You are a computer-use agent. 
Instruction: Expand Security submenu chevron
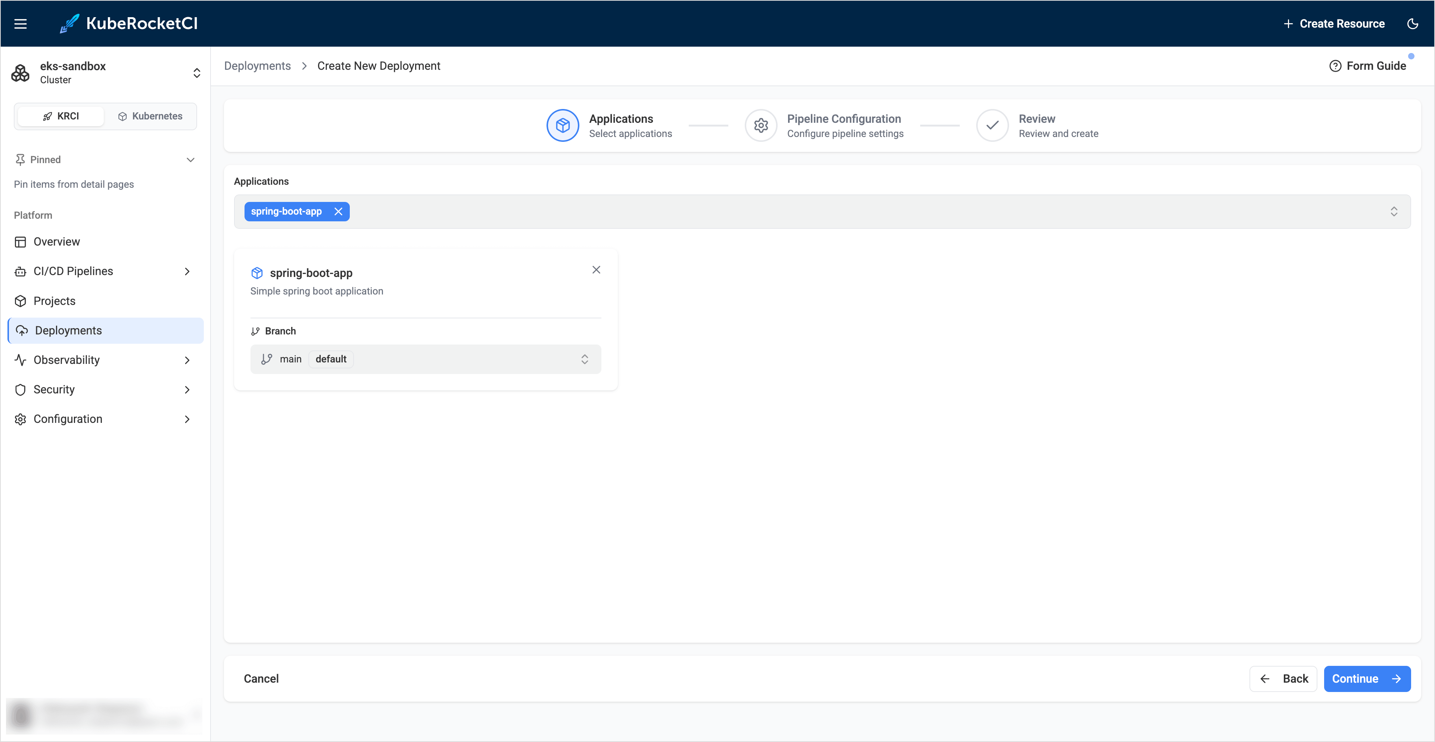pyautogui.click(x=187, y=389)
